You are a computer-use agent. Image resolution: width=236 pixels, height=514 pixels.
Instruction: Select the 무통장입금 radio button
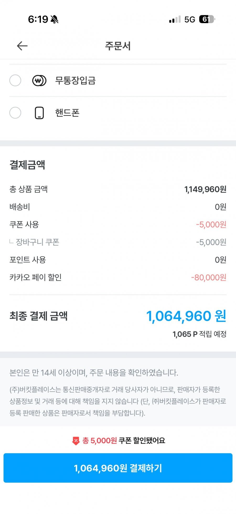[15, 80]
